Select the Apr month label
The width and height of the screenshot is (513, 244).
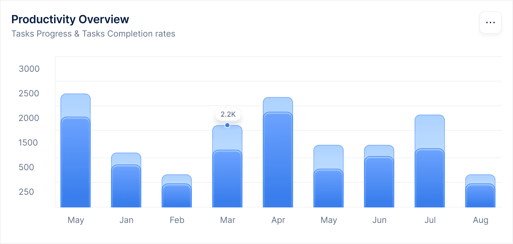click(278, 220)
